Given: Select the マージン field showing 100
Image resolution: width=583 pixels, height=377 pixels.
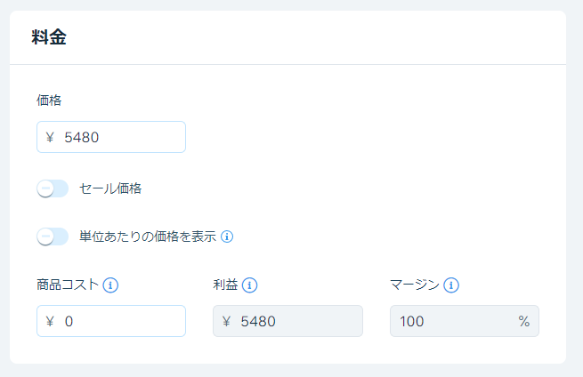Looking at the screenshot, I should (x=465, y=321).
